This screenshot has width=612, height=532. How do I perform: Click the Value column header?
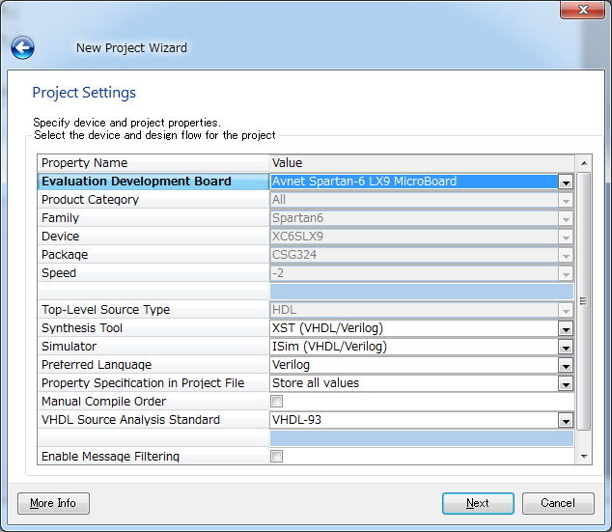tap(422, 163)
